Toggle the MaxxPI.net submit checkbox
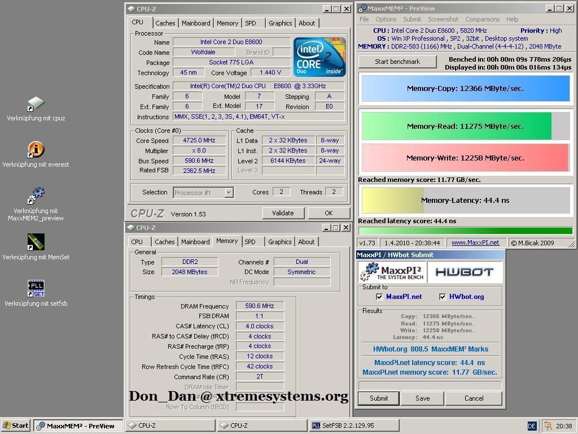The width and height of the screenshot is (578, 434). (379, 297)
